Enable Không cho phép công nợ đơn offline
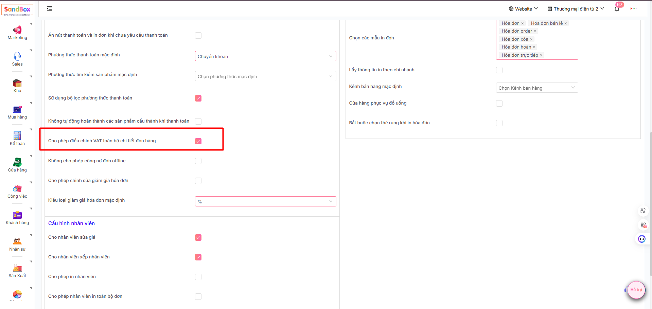 (198, 161)
